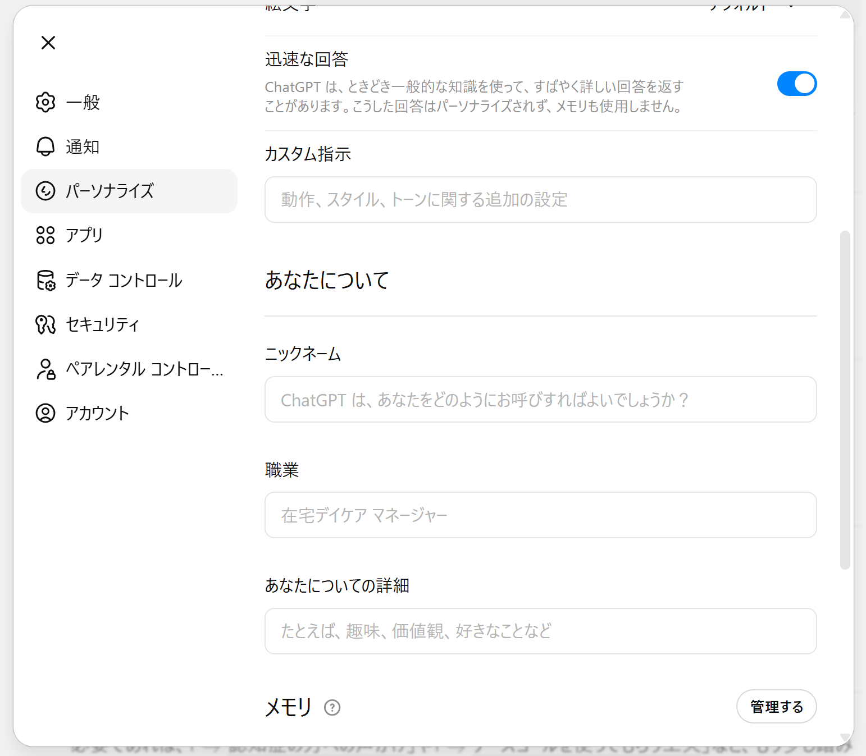Click the セキュリティ key icon
Screen dimensions: 866x756
tap(45, 324)
